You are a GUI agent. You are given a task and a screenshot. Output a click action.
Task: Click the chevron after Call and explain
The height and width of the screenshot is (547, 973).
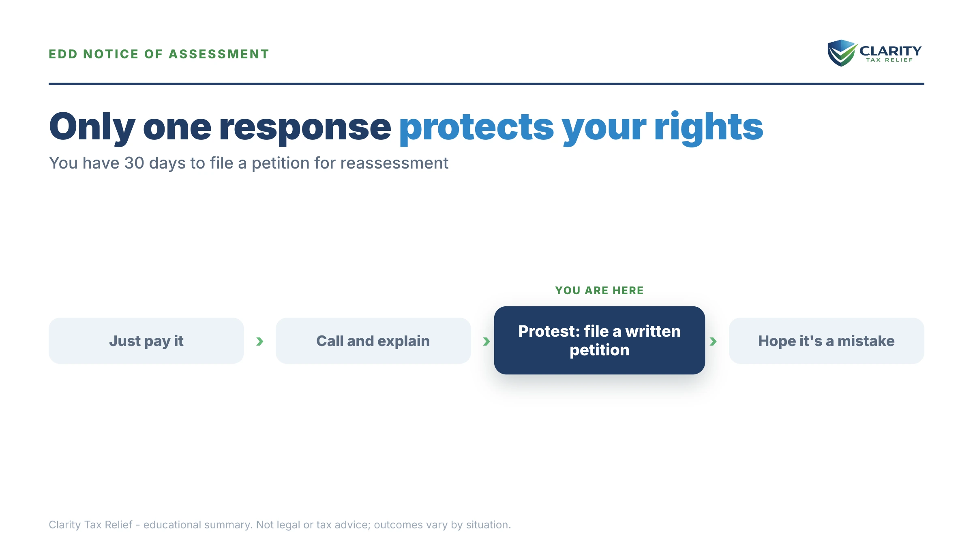(486, 342)
